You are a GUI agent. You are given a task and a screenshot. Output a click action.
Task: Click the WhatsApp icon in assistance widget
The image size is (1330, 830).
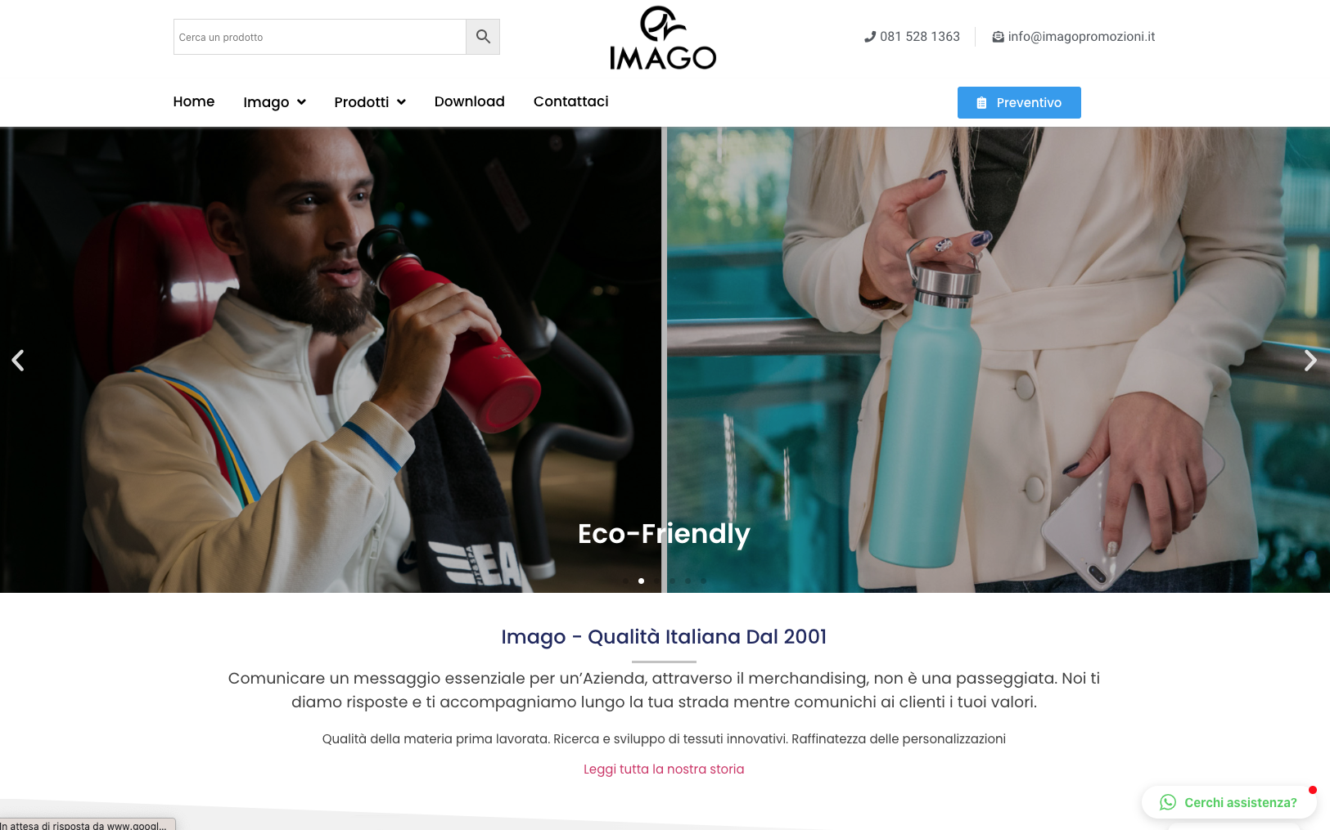(x=1168, y=802)
